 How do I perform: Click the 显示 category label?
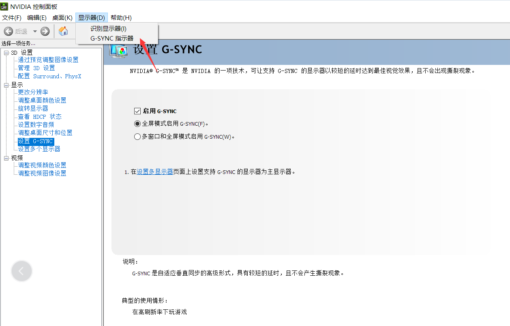click(x=17, y=85)
